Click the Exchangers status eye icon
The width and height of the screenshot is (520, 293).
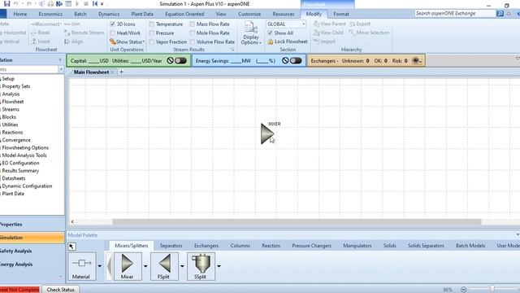coord(416,61)
